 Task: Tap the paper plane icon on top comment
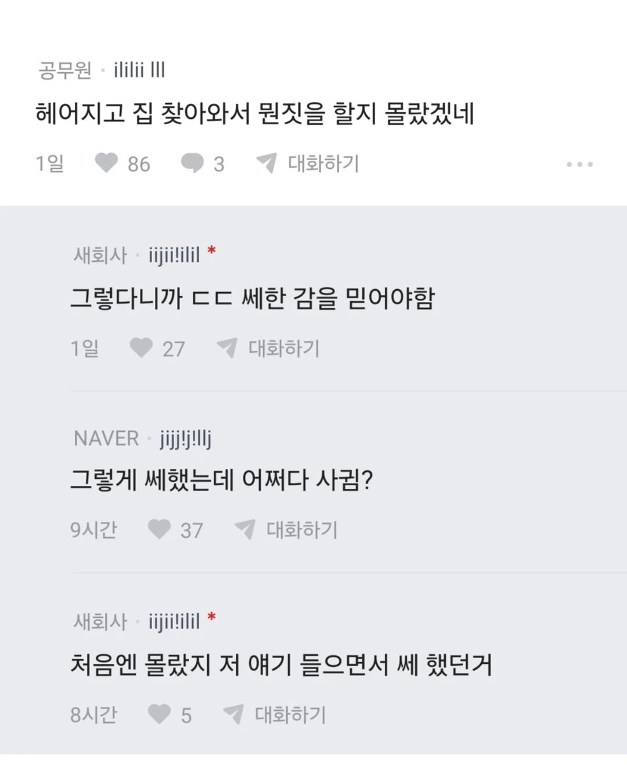tap(266, 163)
